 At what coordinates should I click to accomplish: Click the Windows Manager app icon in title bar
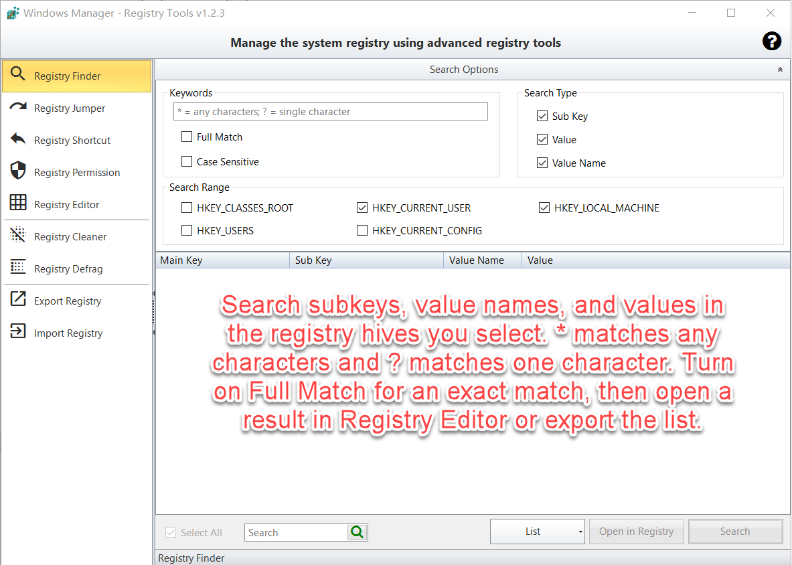tap(13, 13)
